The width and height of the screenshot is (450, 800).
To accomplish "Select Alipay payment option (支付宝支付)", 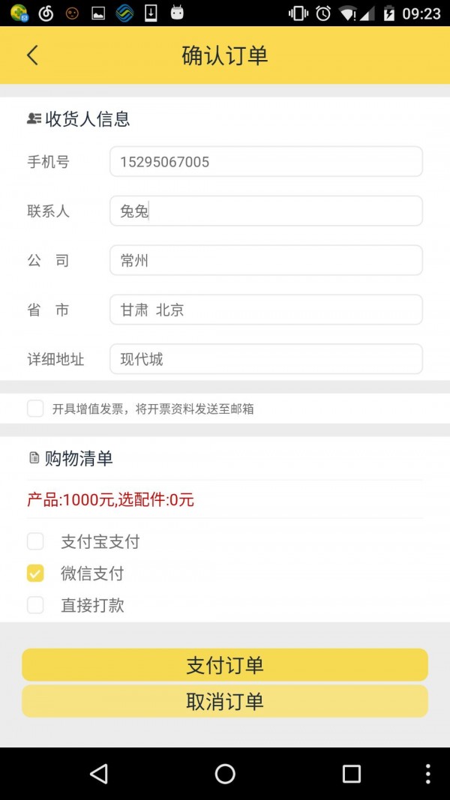I will pos(35,541).
